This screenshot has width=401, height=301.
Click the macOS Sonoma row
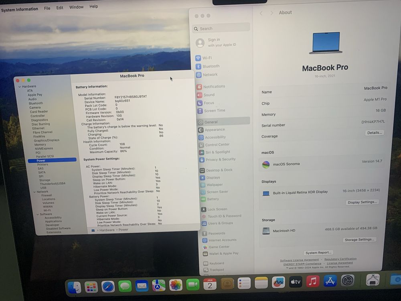(x=322, y=164)
